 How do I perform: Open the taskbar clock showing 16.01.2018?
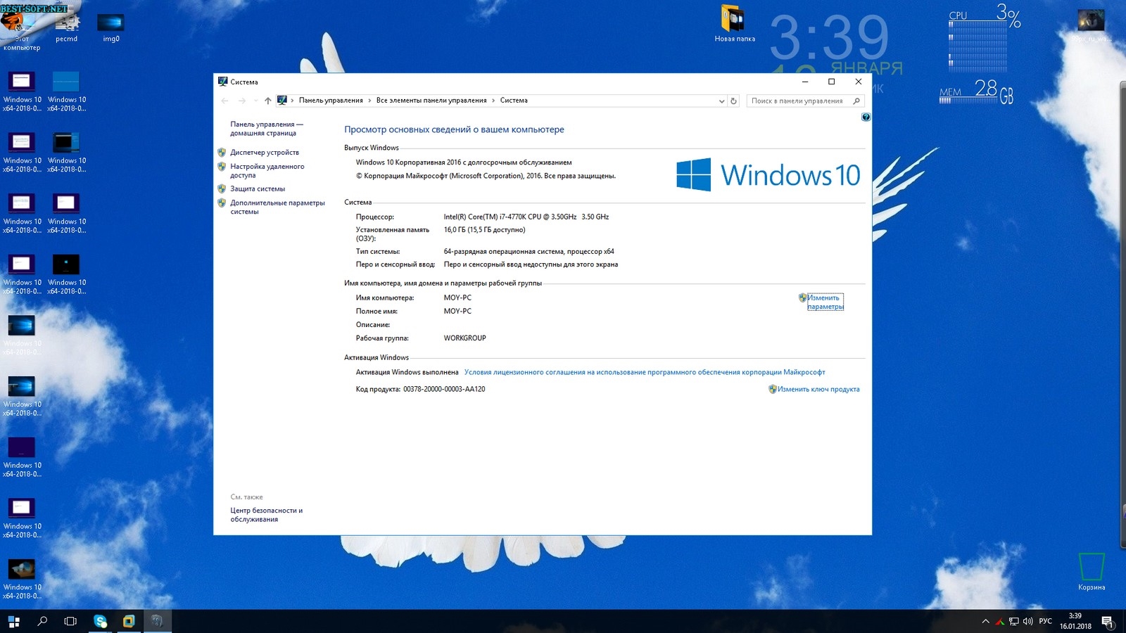click(1075, 621)
